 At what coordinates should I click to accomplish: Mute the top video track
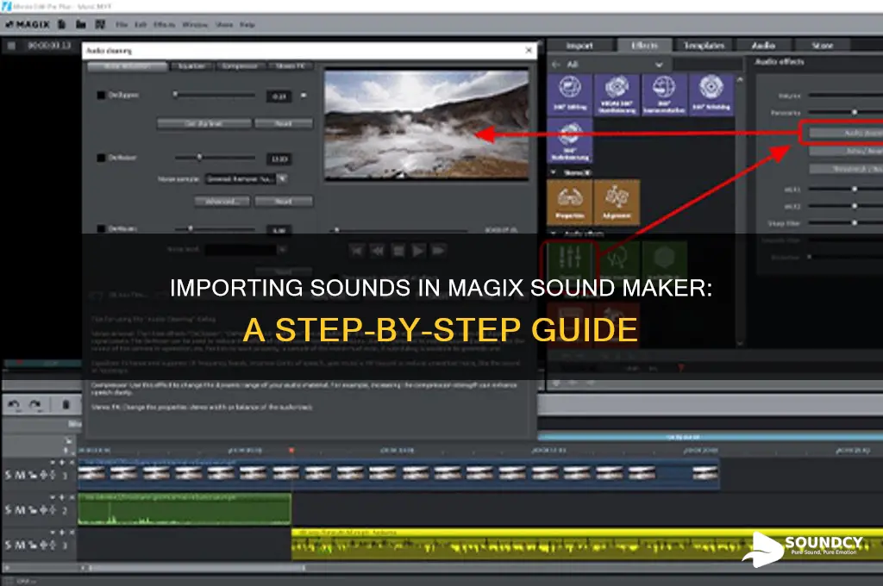coord(20,475)
